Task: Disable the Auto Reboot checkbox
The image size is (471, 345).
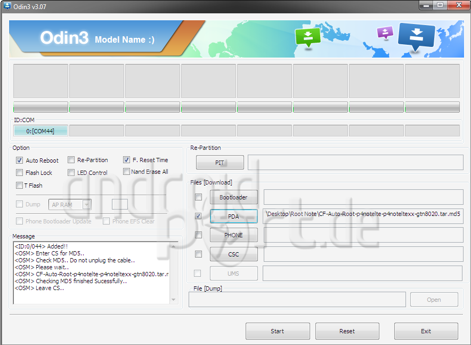Action: [20, 161]
